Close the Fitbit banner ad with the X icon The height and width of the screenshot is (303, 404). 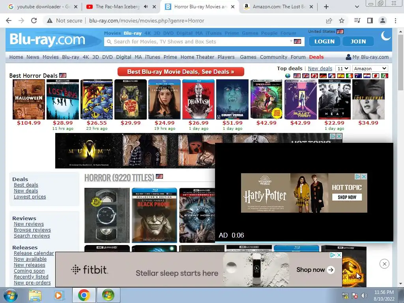[339, 255]
